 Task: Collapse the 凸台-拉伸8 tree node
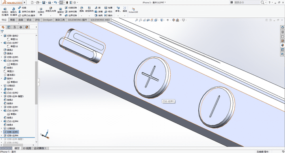(x=2, y=61)
